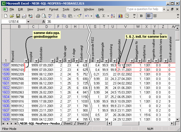The width and height of the screenshot is (181, 132).
Task: Open Hospital column filter dropdown
Action: (x=36, y=61)
